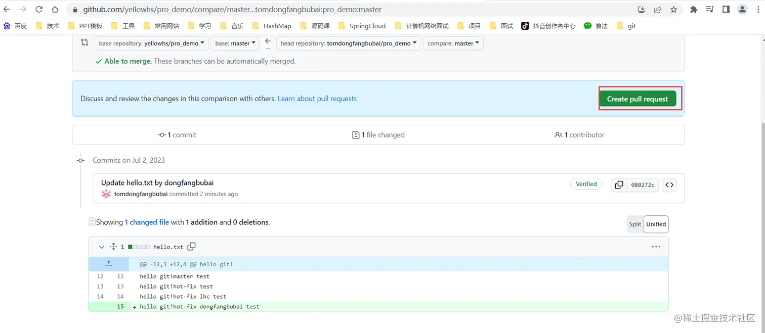Reload the current GitHub page
The width and height of the screenshot is (765, 333).
39,10
